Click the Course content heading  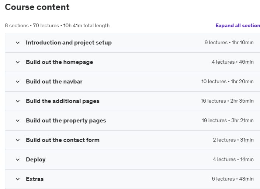[x=37, y=7]
